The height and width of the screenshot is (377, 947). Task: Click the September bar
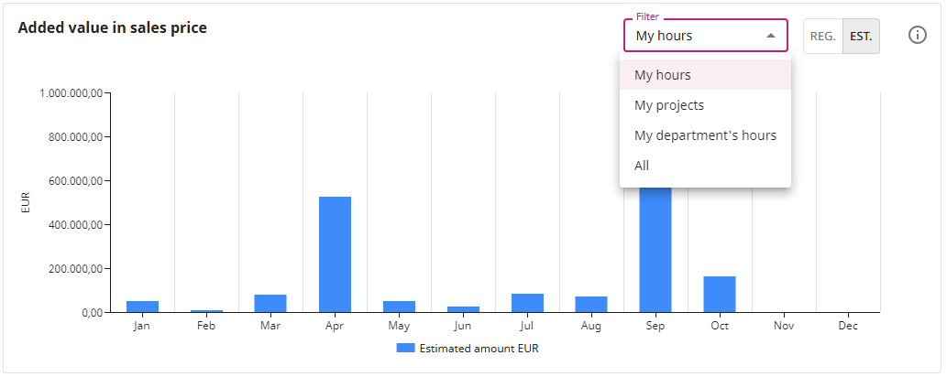[x=655, y=250]
